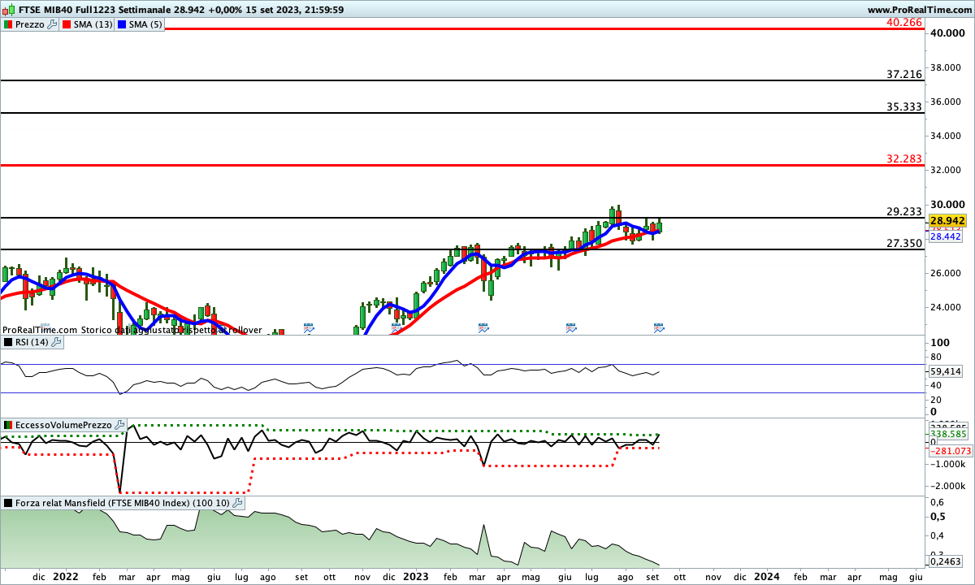Click the rollover calendar marker near September 2023

tap(659, 327)
